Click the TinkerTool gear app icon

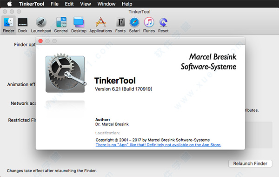[x=66, y=73]
